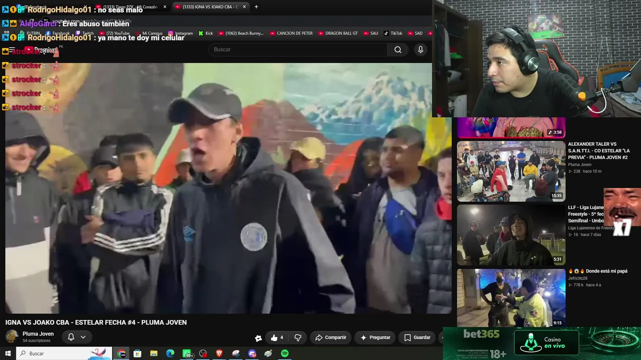
Task: Open the ALEXANDER TALER VS S.A.N.T.T.I. title
Action: pos(599,150)
